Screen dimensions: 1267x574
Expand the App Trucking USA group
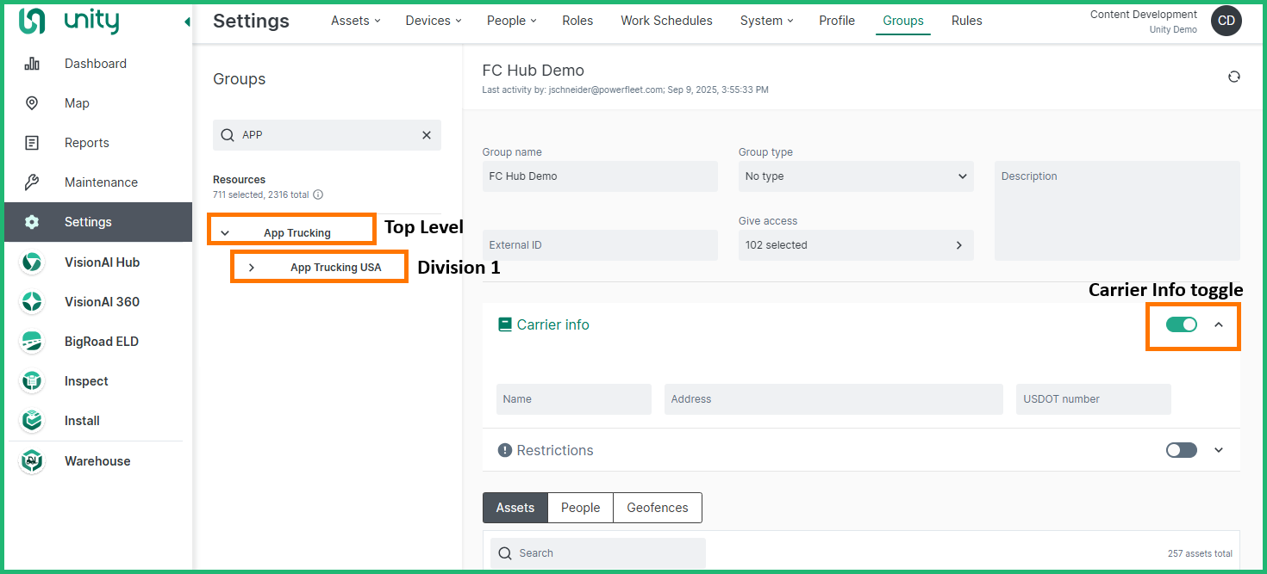(x=252, y=268)
